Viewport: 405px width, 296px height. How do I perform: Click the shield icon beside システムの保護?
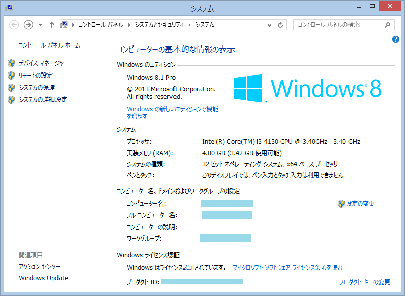(x=11, y=88)
